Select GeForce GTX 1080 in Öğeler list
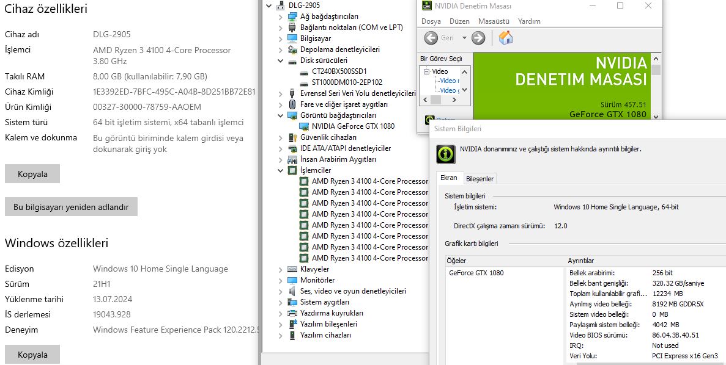Viewport: 726px width, 365px height. [476, 273]
